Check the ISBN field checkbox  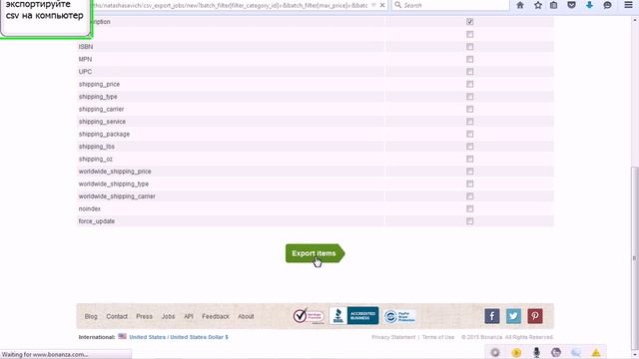(470, 47)
